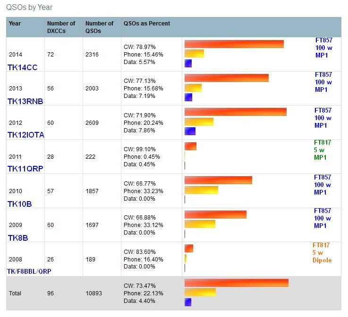Image resolution: width=348 pixels, height=317 pixels.
Task: Click the Year column header
Action: click(x=15, y=24)
